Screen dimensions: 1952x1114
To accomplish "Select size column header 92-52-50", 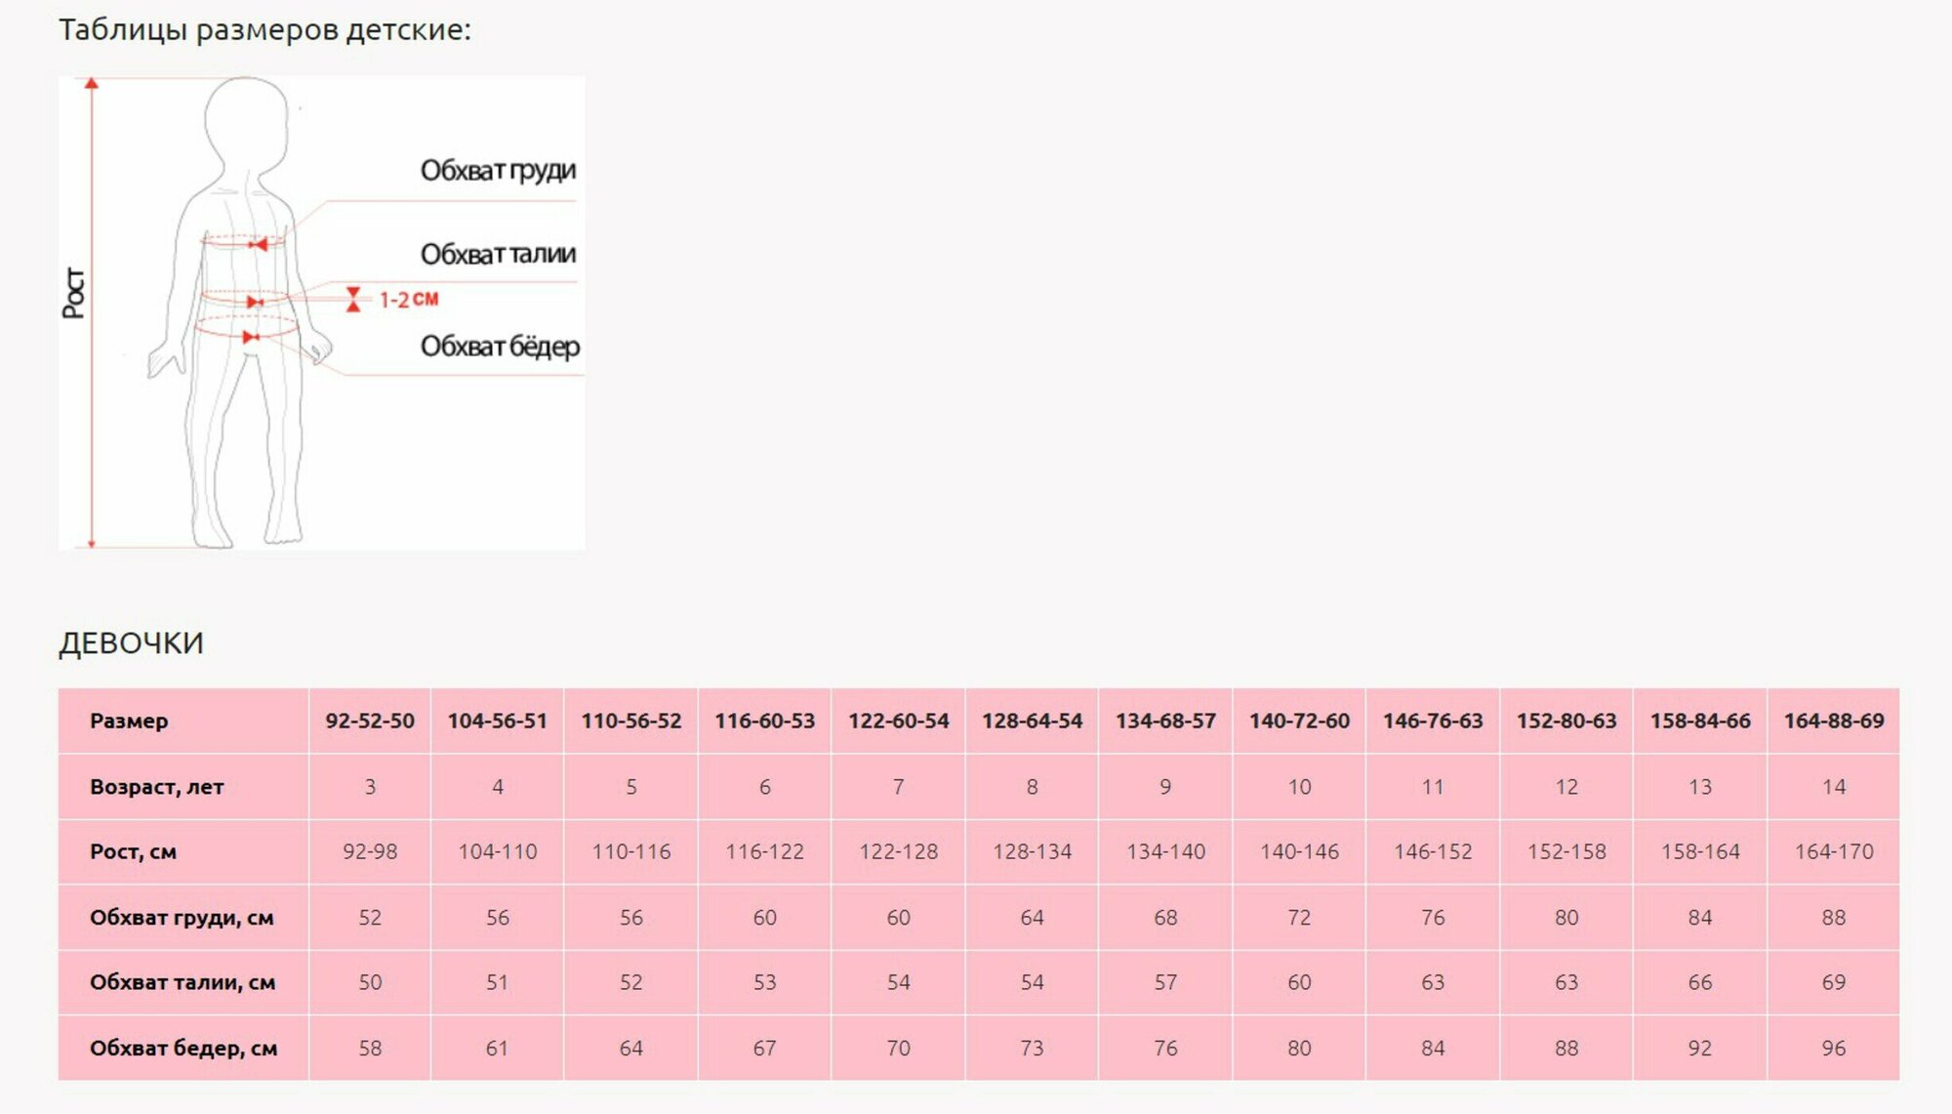I will (370, 722).
